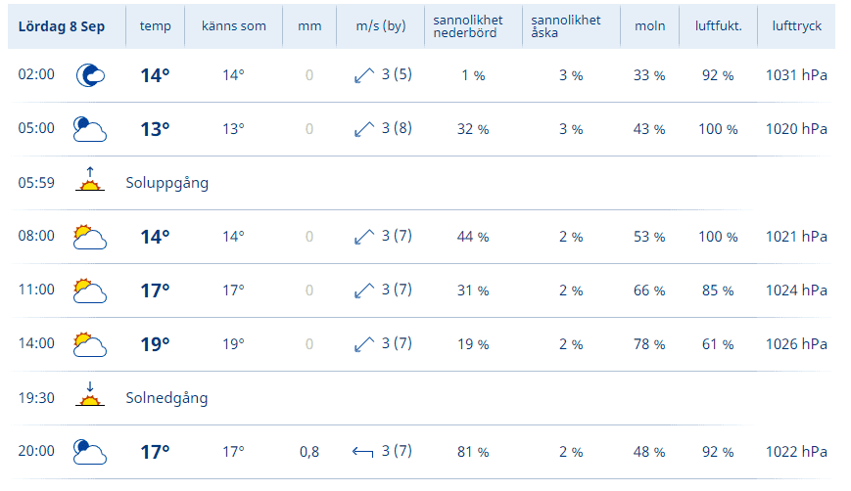Click the sunrise icon at 05:59
851x491 pixels.
click(90, 180)
